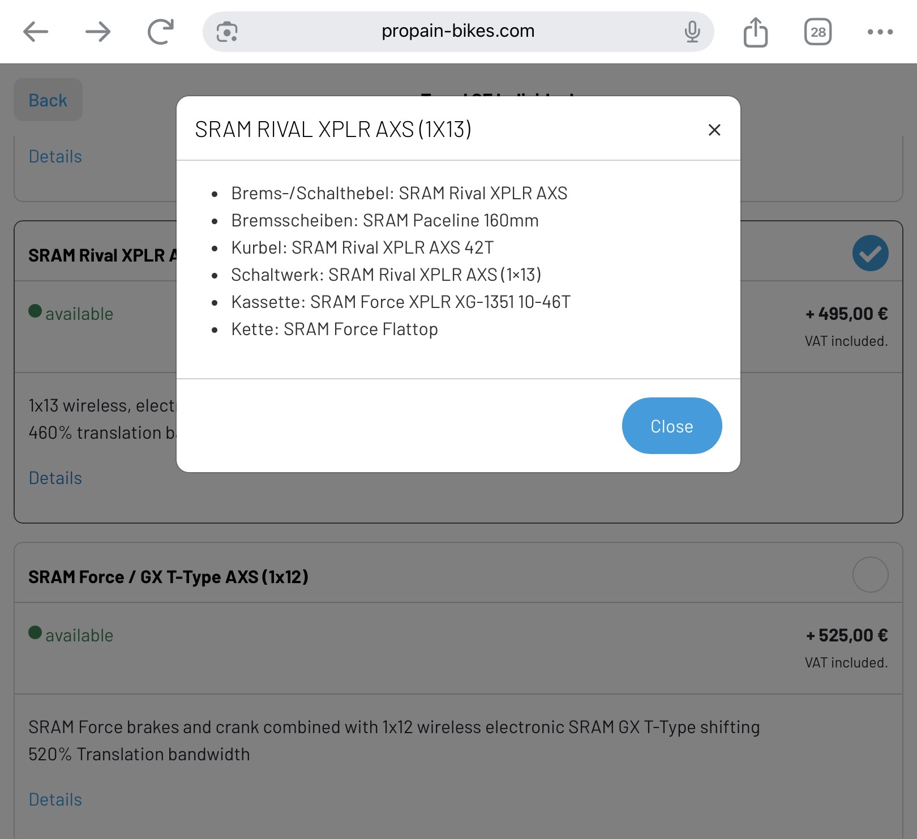
Task: Click the +525,00 € price
Action: click(x=847, y=636)
